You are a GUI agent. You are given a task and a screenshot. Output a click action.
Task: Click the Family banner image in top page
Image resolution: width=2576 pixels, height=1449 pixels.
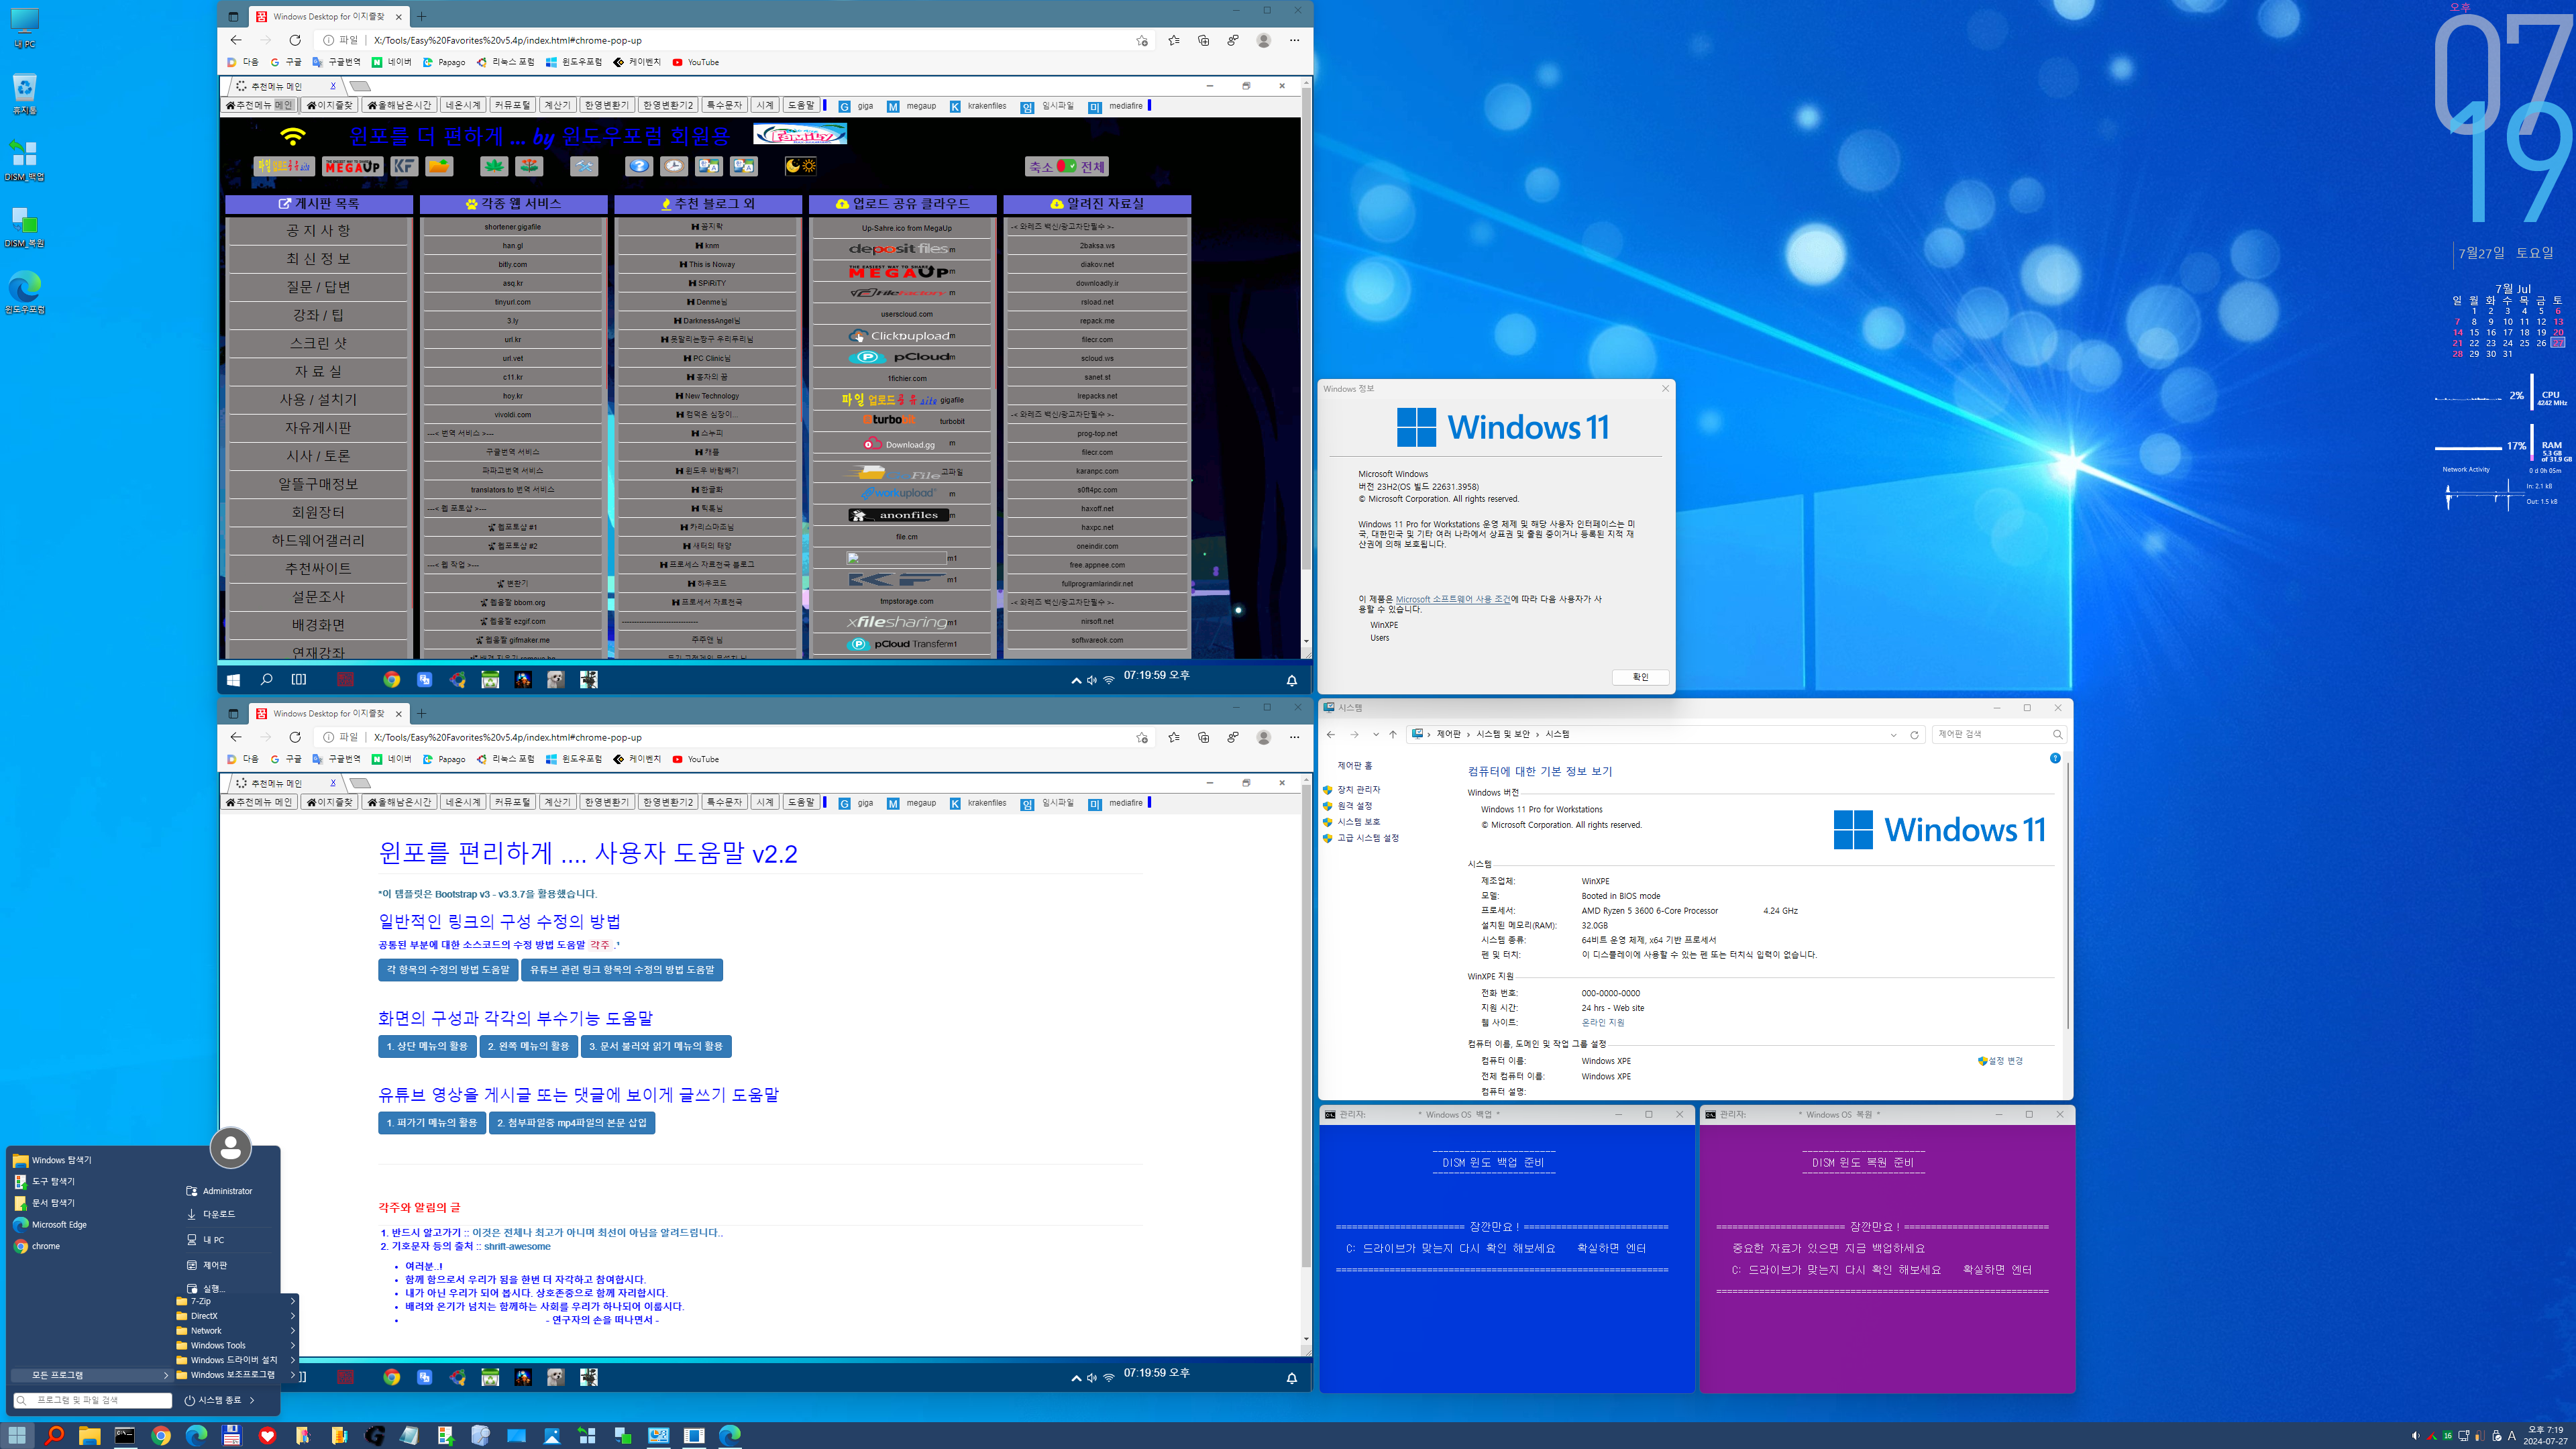pos(800,134)
